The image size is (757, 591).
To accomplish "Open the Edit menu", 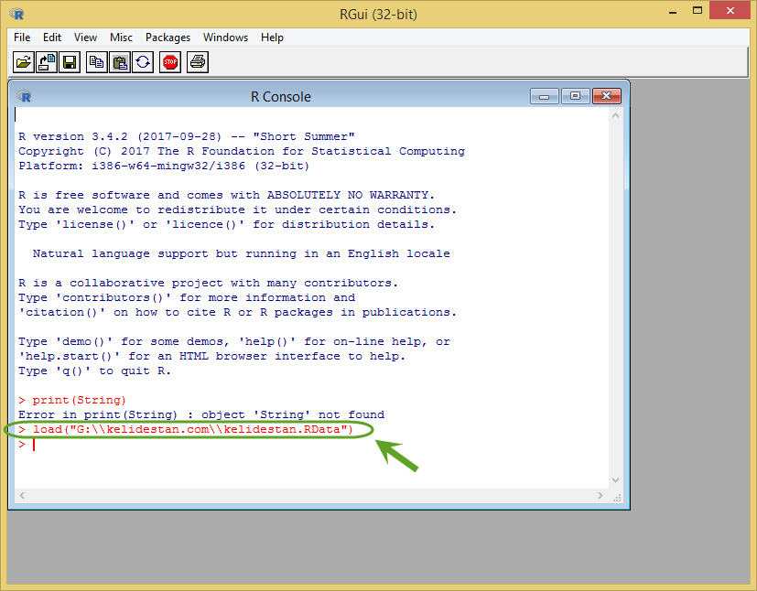I will [x=51, y=38].
